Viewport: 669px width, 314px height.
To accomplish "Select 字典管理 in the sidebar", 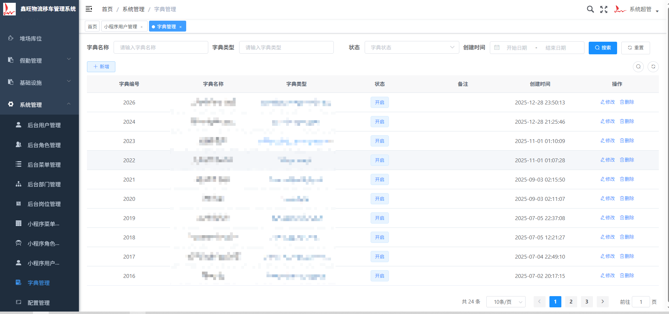I will [x=39, y=283].
